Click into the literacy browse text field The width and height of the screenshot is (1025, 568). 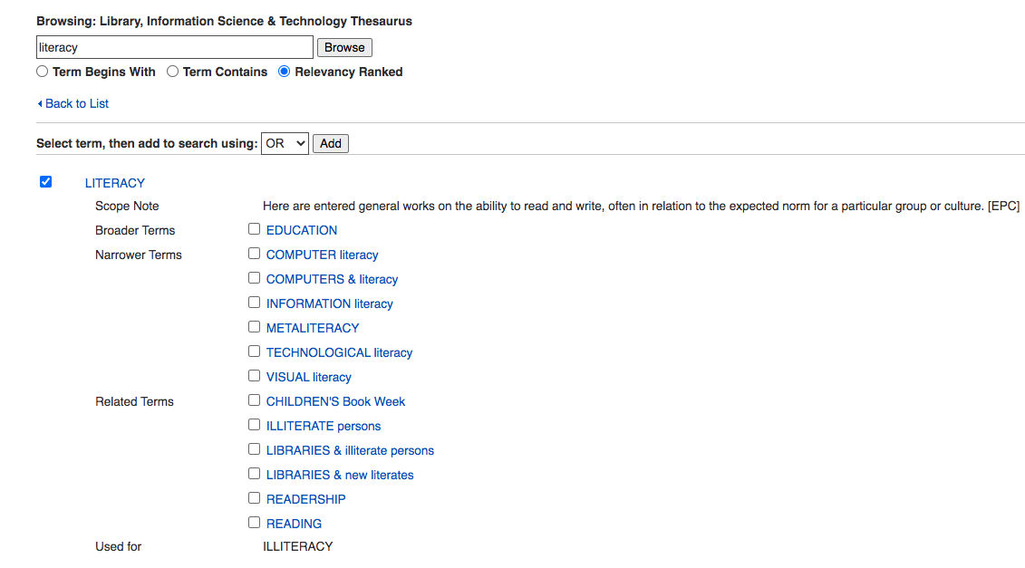coord(174,47)
